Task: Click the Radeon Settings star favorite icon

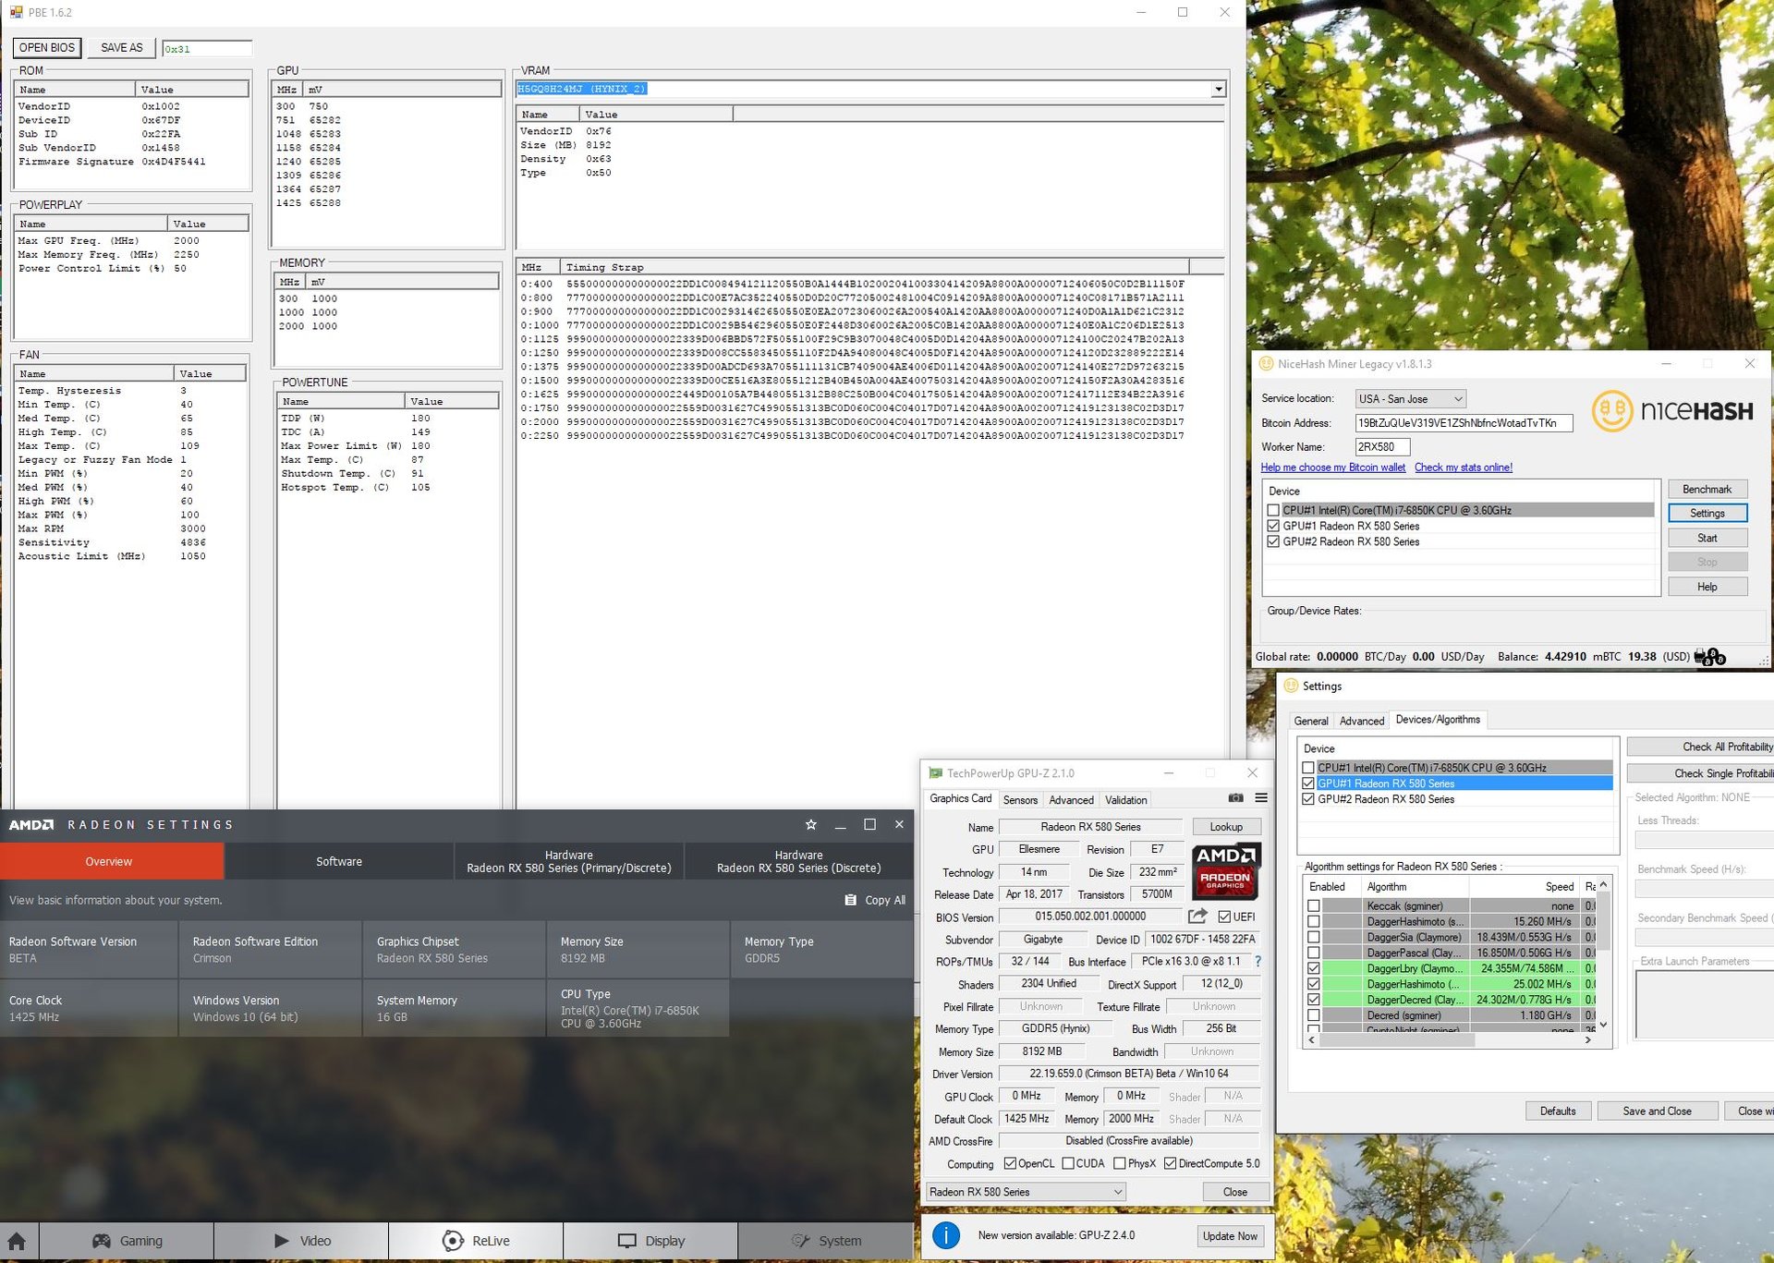Action: pos(810,825)
